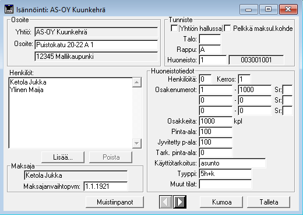Click the disabled Poista button

click(111, 157)
